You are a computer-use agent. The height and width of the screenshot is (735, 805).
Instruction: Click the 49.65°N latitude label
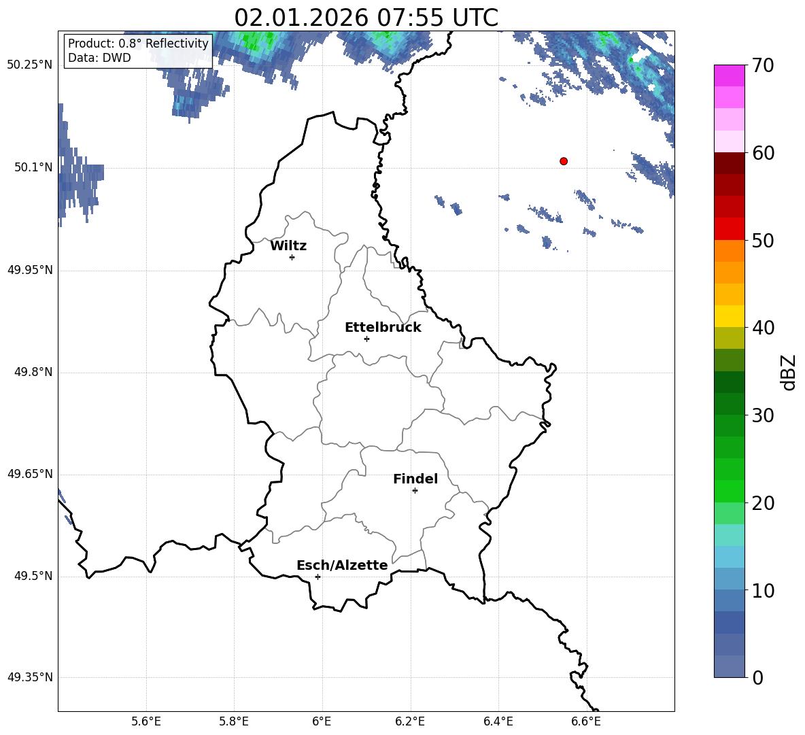[30, 474]
